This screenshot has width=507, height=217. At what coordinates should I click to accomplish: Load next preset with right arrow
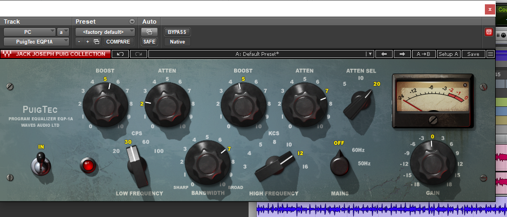(402, 54)
